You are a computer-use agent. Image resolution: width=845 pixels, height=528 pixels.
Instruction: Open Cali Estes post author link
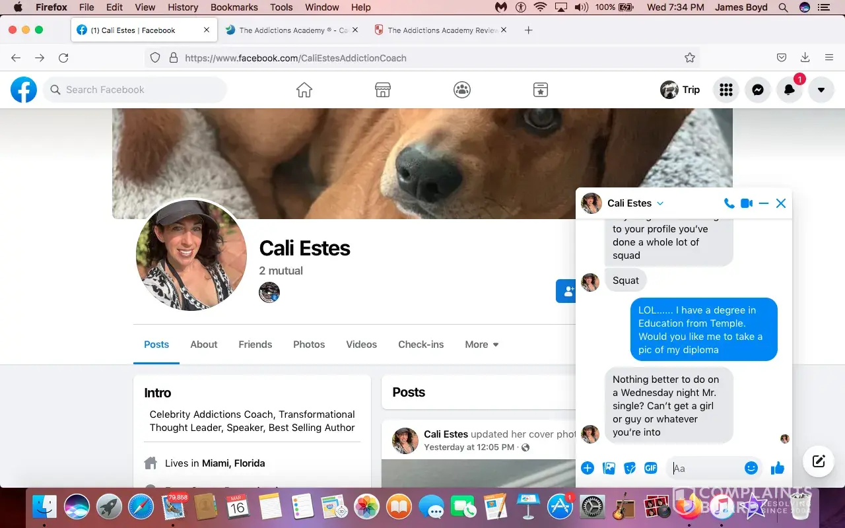pos(446,434)
